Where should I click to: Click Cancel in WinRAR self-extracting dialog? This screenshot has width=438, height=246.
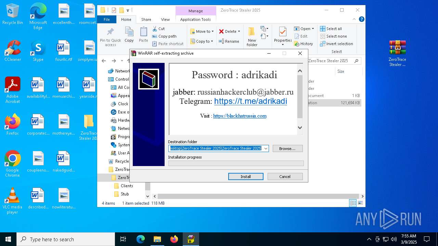[x=285, y=177]
